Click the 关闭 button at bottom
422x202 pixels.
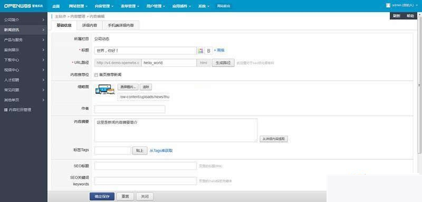[145, 196]
